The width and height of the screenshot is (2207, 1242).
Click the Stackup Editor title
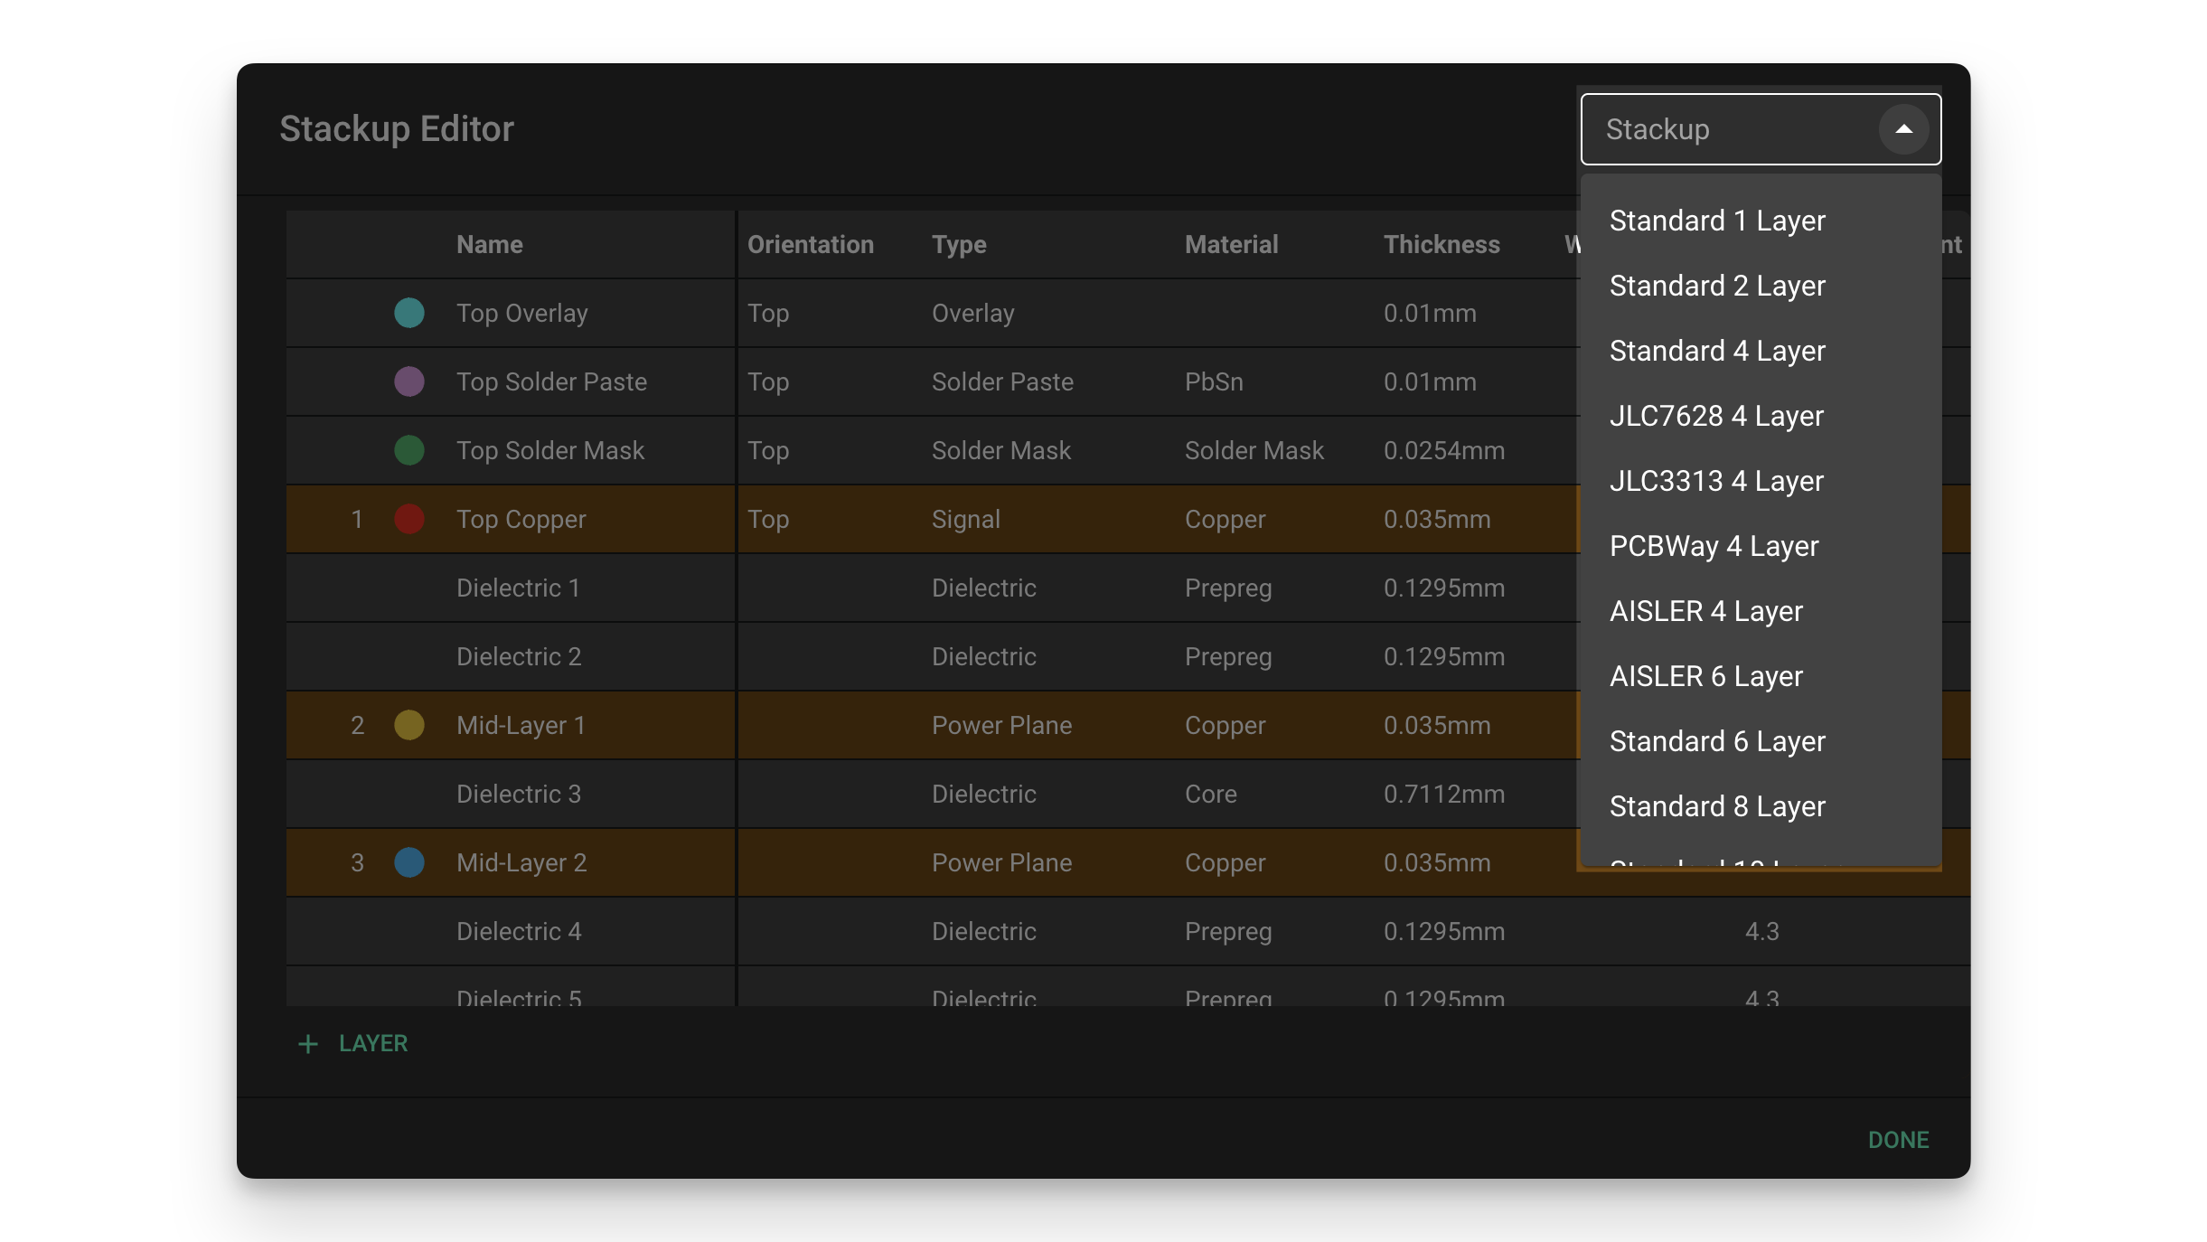pos(396,128)
